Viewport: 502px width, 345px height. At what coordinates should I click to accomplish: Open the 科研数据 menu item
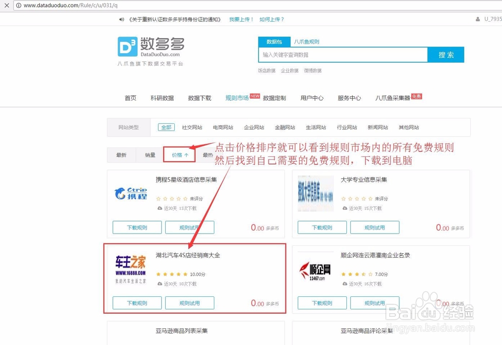(x=162, y=98)
